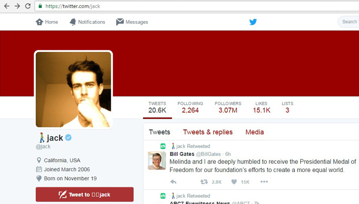Click the 2.8K retweet count
This screenshot has width=359, height=204.
pyautogui.click(x=217, y=182)
